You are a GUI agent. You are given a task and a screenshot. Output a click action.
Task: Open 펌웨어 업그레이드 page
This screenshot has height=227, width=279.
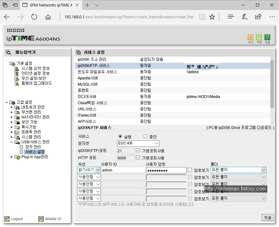point(37,83)
